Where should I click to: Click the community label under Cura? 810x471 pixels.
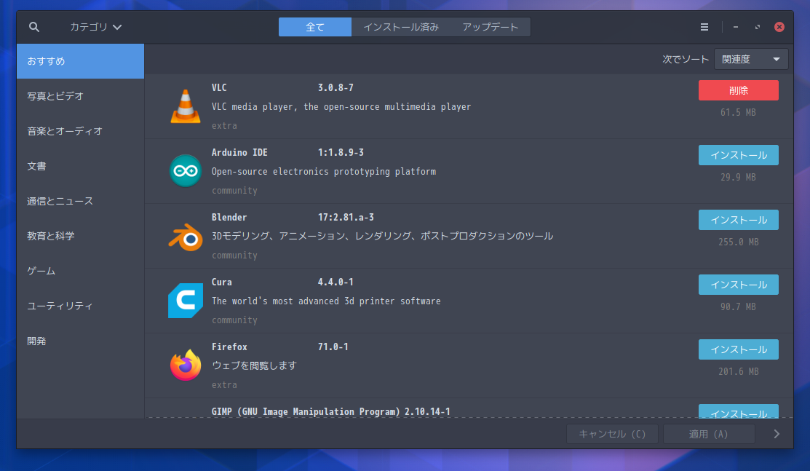click(234, 320)
